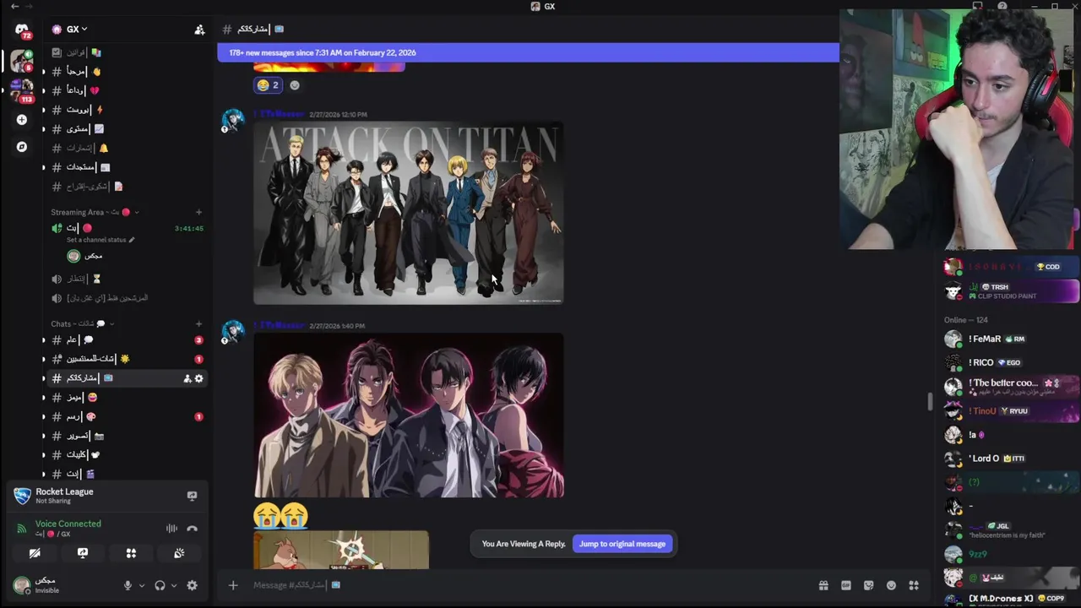Open User Settings gear in user panel

(192, 585)
